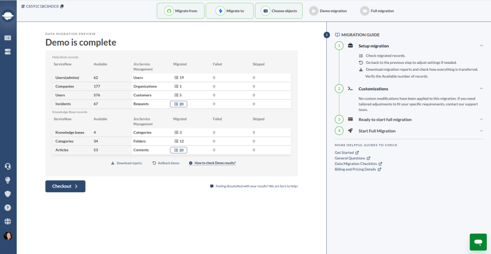Click guide step number 4 circle
Viewport: 491px width, 254px height.
point(339,131)
